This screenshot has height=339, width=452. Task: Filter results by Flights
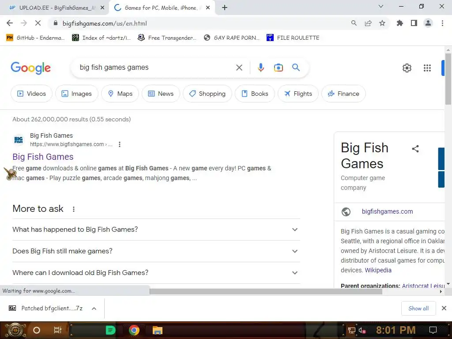(x=298, y=94)
